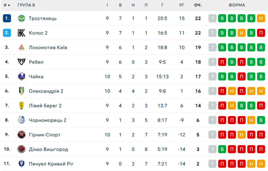
Task: Click the Олександрія 2 crest icon
Action: tap(21, 91)
